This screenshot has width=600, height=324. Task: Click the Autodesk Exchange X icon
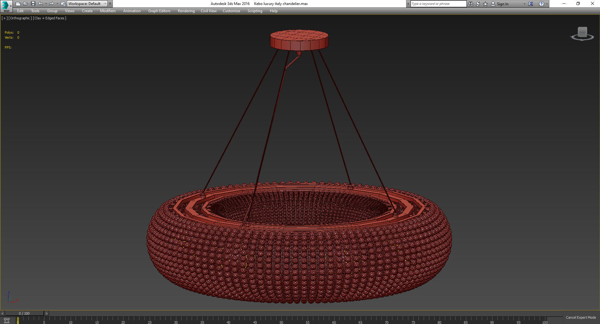click(x=531, y=4)
